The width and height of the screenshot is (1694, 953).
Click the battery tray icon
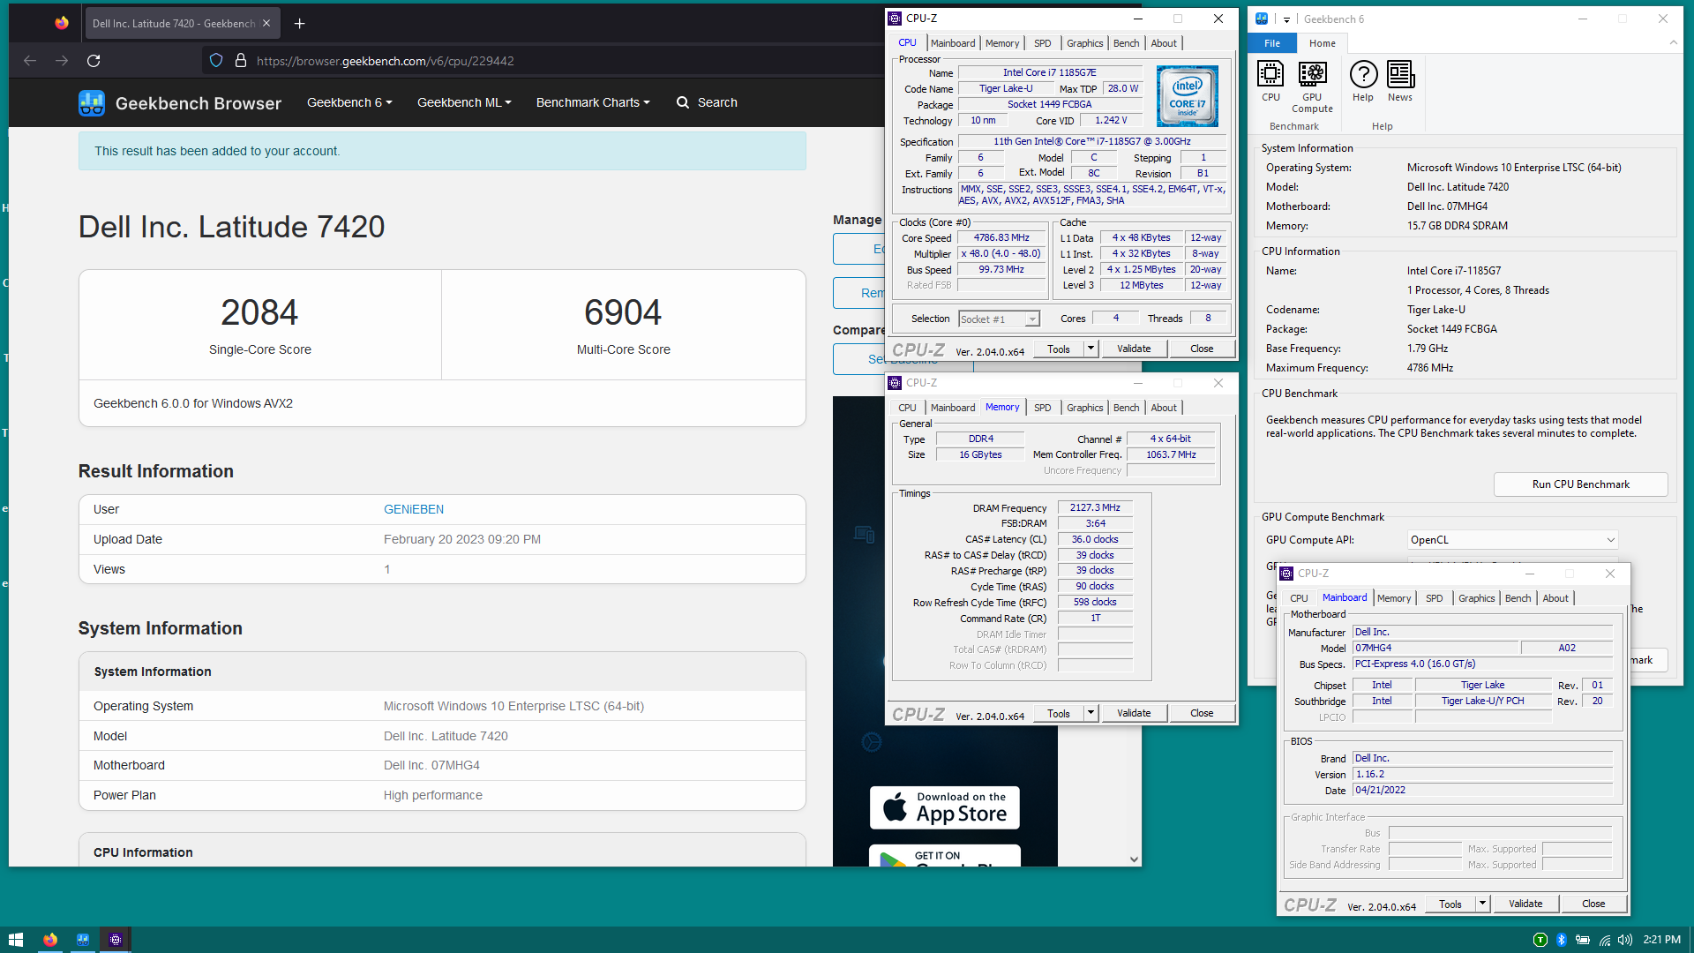pyautogui.click(x=1583, y=940)
